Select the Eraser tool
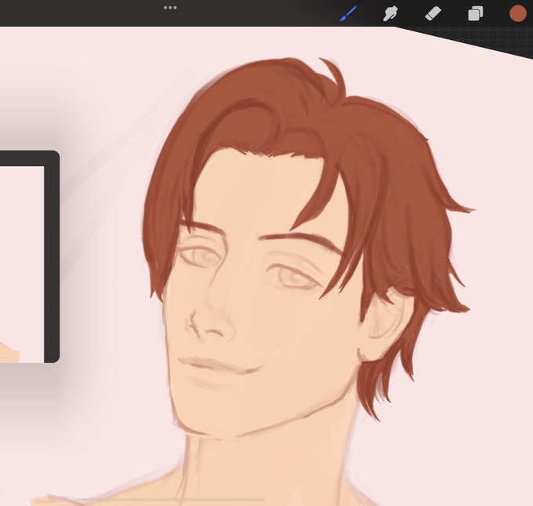The height and width of the screenshot is (506, 533). point(433,14)
